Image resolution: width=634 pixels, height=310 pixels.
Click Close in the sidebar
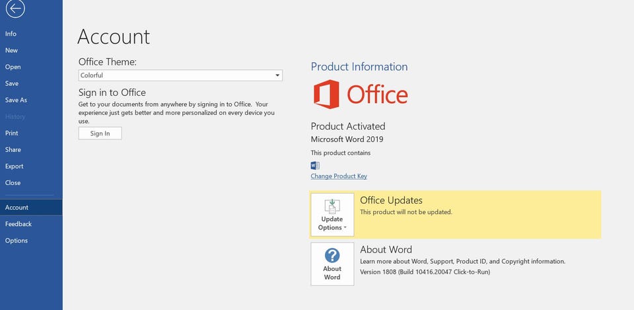point(31,183)
